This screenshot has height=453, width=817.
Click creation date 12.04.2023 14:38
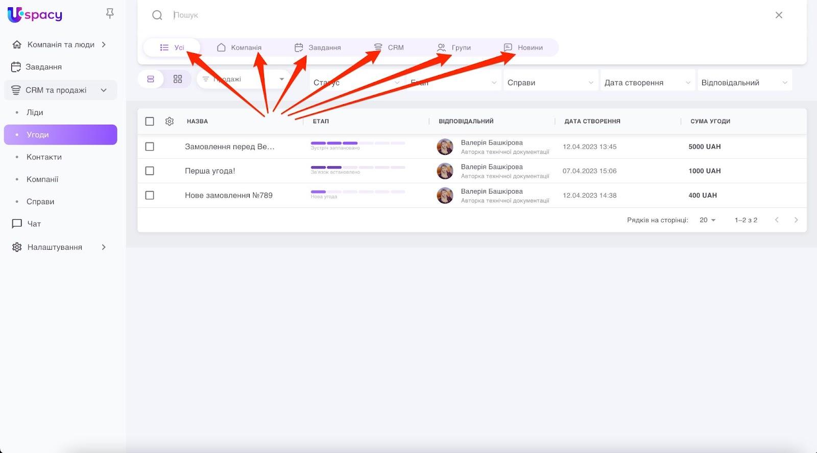(590, 196)
